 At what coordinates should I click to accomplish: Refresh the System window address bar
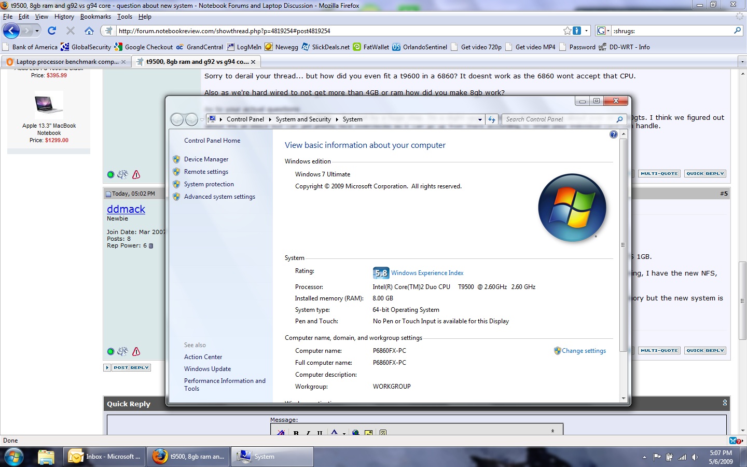click(x=492, y=119)
